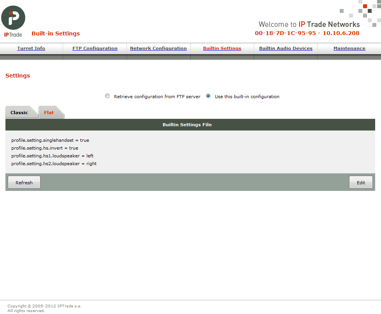Image resolution: width=381 pixels, height=314 pixels.
Task: Go to Network Configuration page
Action: click(x=158, y=48)
